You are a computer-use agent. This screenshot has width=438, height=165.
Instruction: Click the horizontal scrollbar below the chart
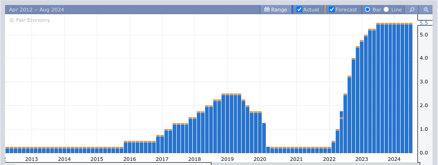point(108,164)
